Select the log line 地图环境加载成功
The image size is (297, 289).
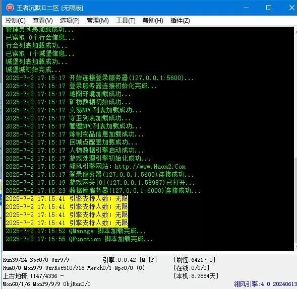(68, 94)
